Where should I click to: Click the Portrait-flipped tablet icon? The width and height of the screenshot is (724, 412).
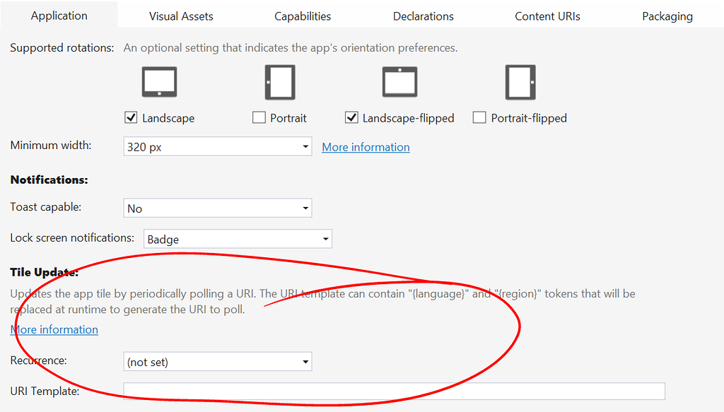(520, 82)
